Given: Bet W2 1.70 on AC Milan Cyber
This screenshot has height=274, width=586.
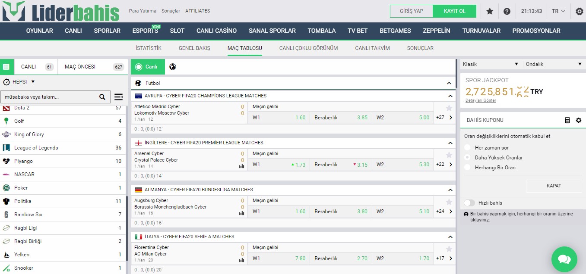Looking at the screenshot, I should pyautogui.click(x=402, y=258).
